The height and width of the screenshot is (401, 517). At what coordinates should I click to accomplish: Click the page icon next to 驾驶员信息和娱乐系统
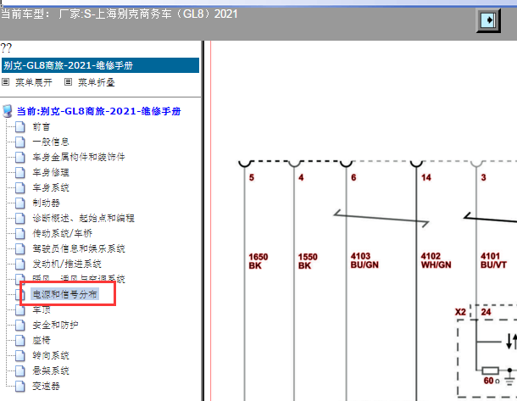coord(20,248)
